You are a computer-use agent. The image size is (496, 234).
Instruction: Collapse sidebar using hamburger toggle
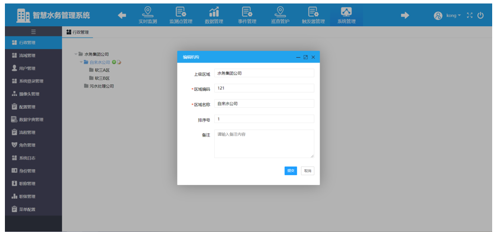point(33,32)
